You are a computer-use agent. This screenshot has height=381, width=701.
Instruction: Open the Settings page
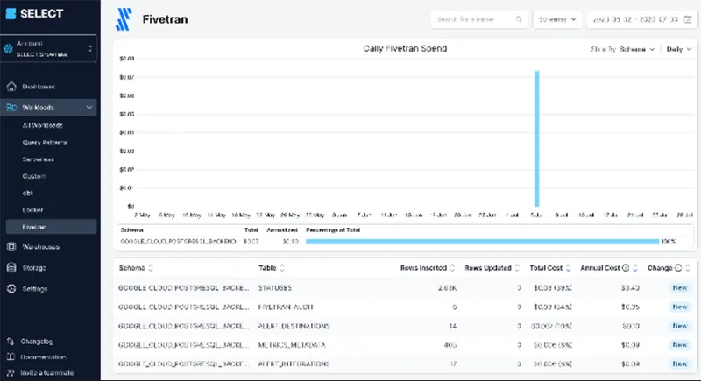click(x=35, y=289)
